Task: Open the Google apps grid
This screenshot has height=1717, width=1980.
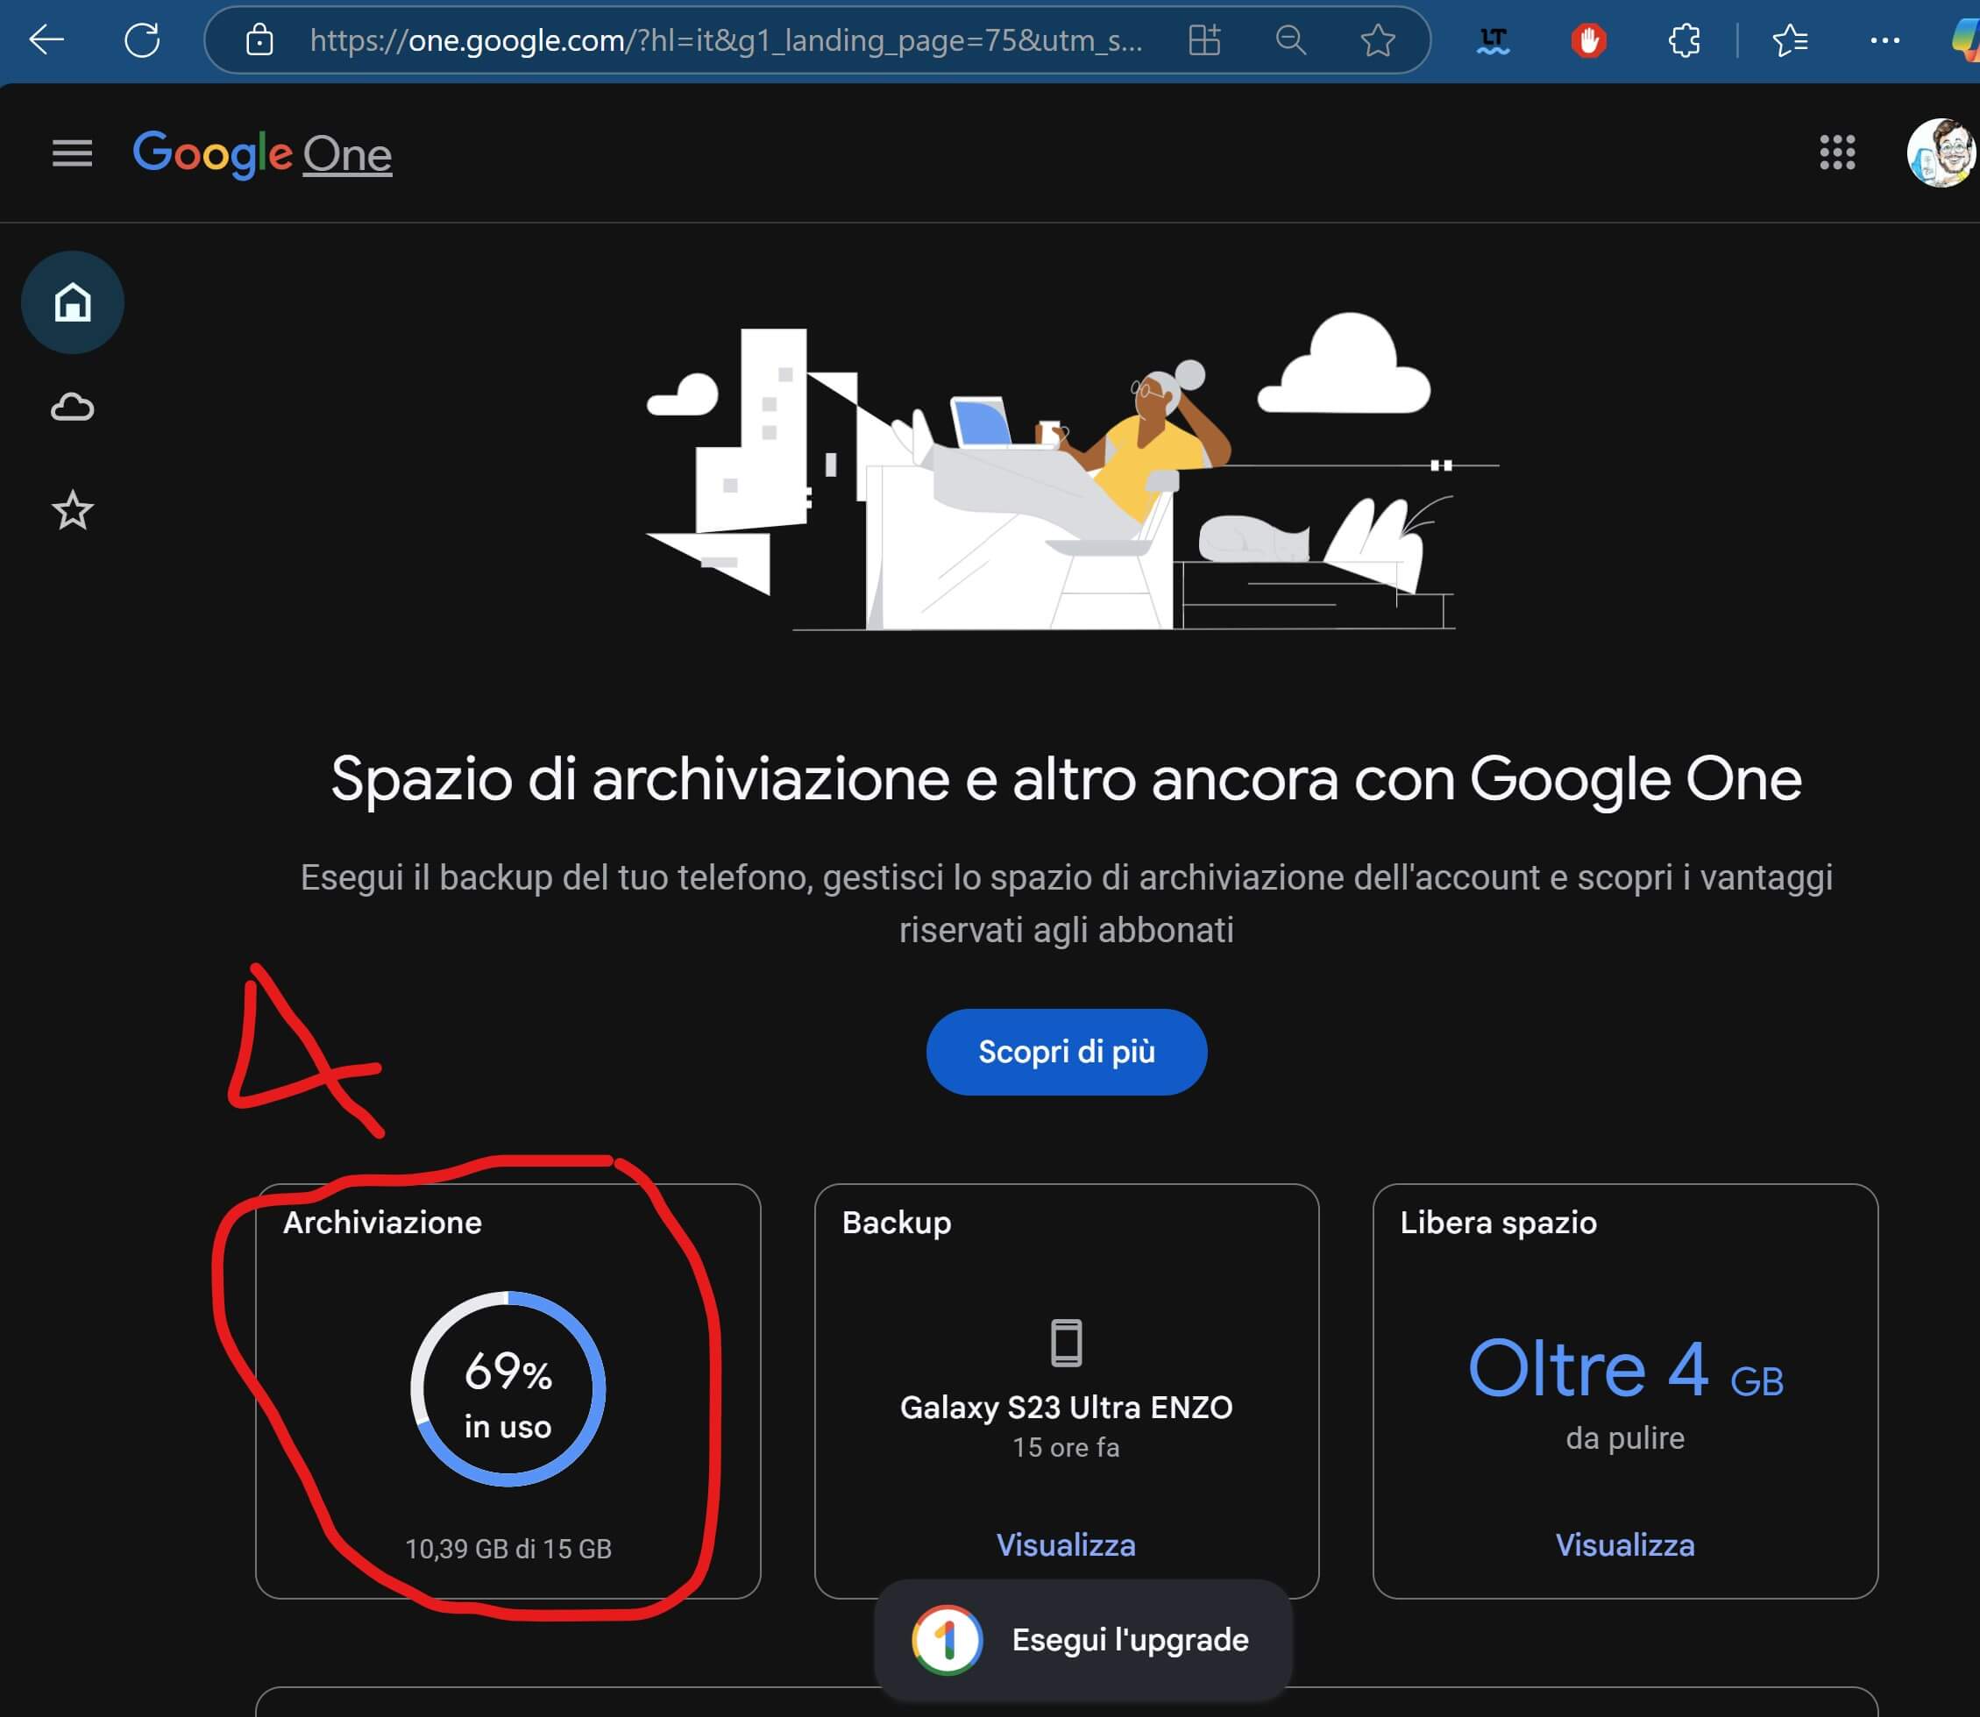Action: click(1836, 153)
